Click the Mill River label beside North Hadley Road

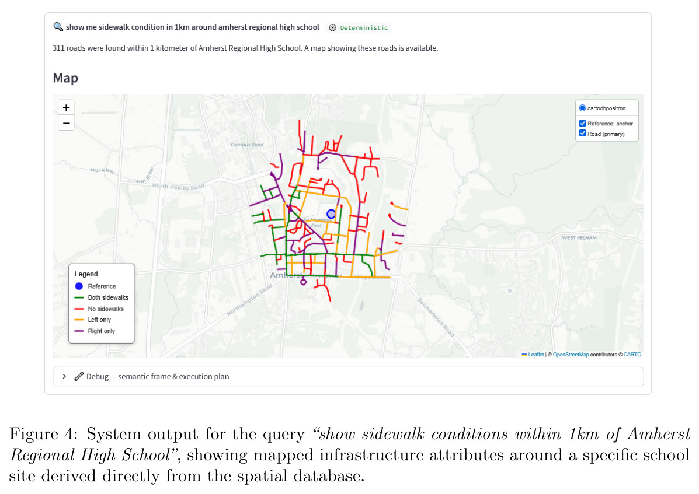(x=145, y=175)
